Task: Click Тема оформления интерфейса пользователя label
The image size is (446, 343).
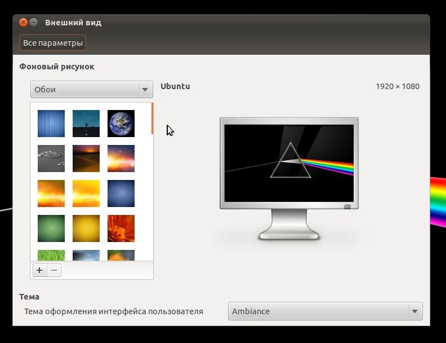Action: 114,311
